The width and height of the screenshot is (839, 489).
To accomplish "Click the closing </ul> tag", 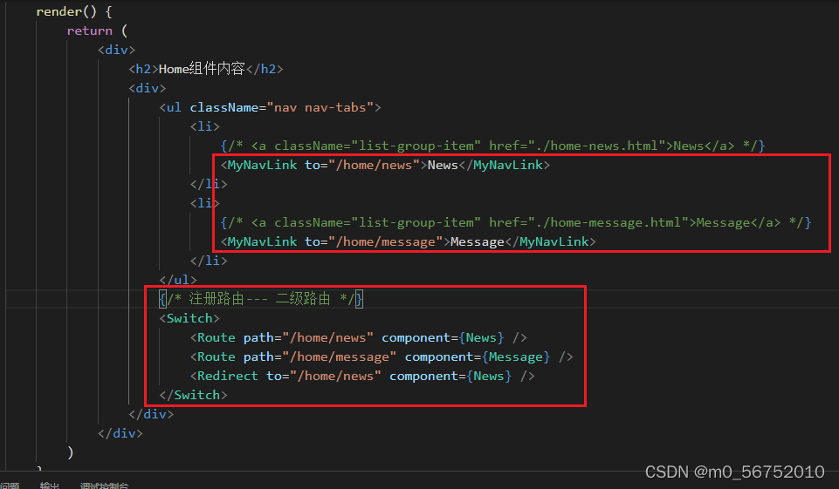I will coord(178,280).
